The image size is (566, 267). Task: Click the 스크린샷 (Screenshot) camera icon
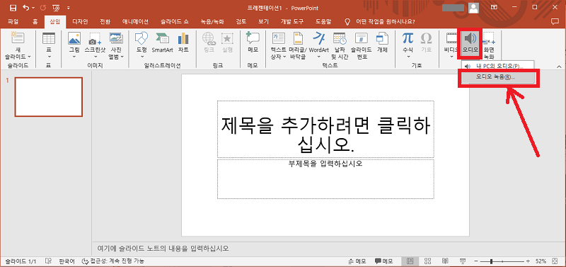[x=96, y=39]
